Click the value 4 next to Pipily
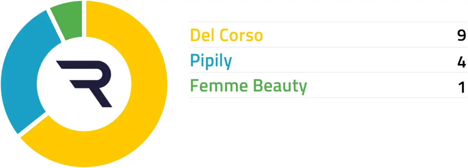The image size is (468, 168). (x=461, y=61)
